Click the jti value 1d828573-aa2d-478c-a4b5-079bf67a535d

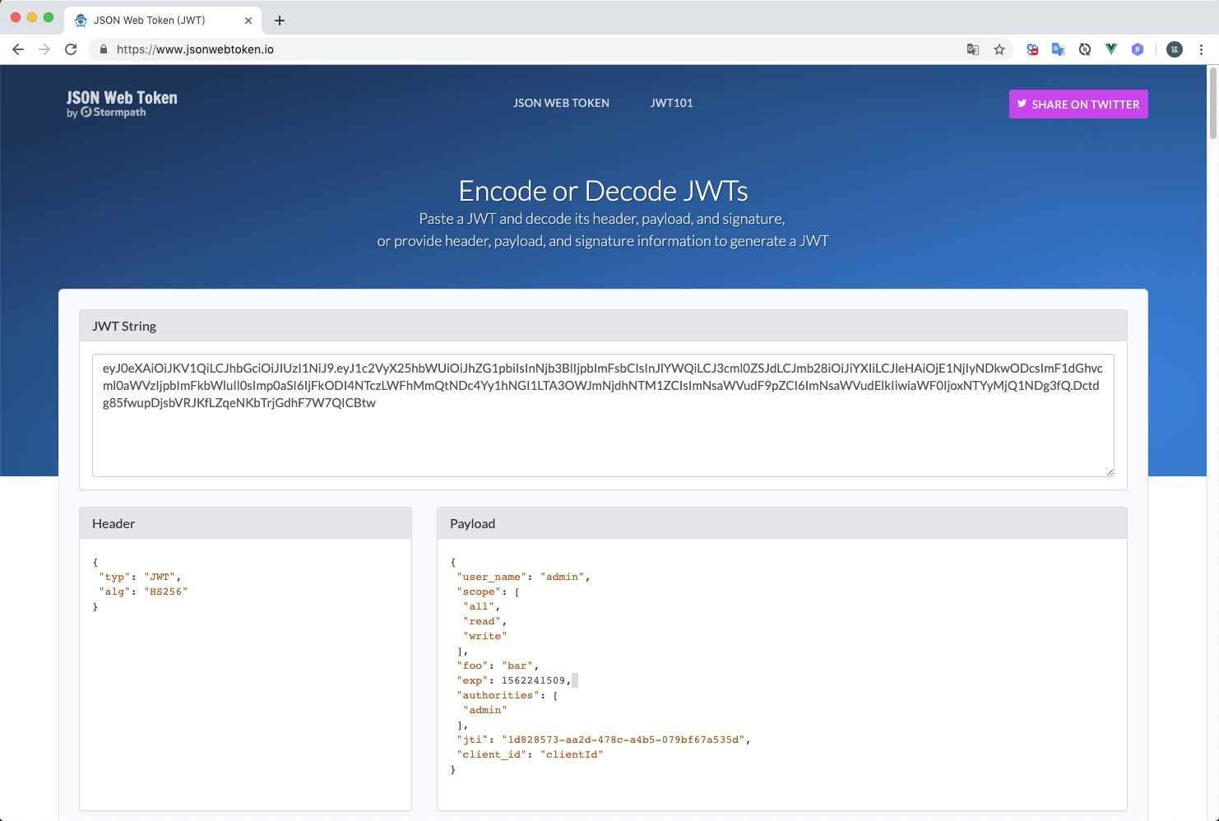click(x=623, y=740)
